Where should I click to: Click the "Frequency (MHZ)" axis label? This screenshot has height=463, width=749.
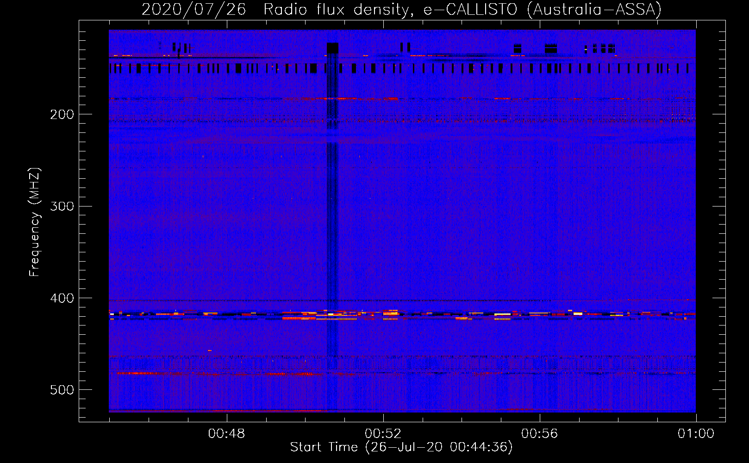coord(35,222)
